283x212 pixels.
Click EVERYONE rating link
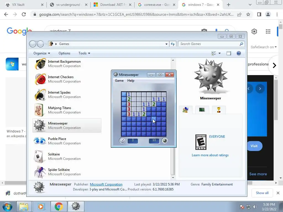pos(217,136)
